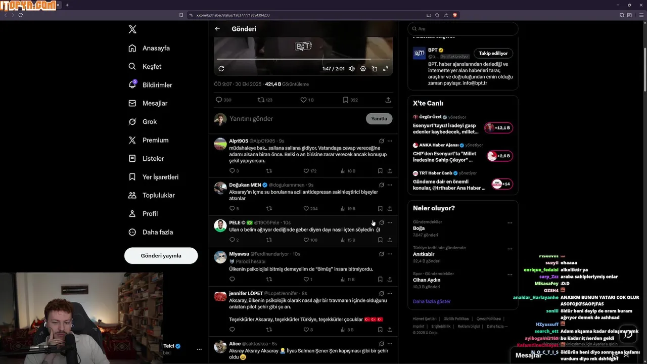Open Topluluklar communities
This screenshot has height=364, width=647.
(152, 195)
